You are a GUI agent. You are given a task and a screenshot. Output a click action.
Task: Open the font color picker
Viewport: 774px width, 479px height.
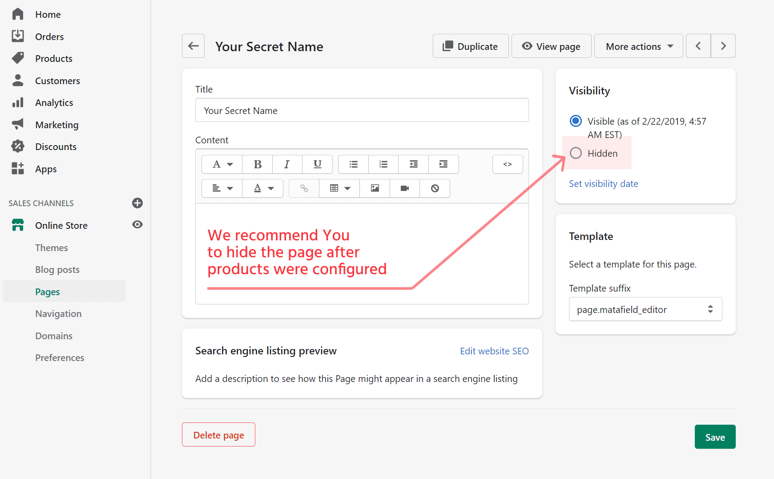point(262,188)
